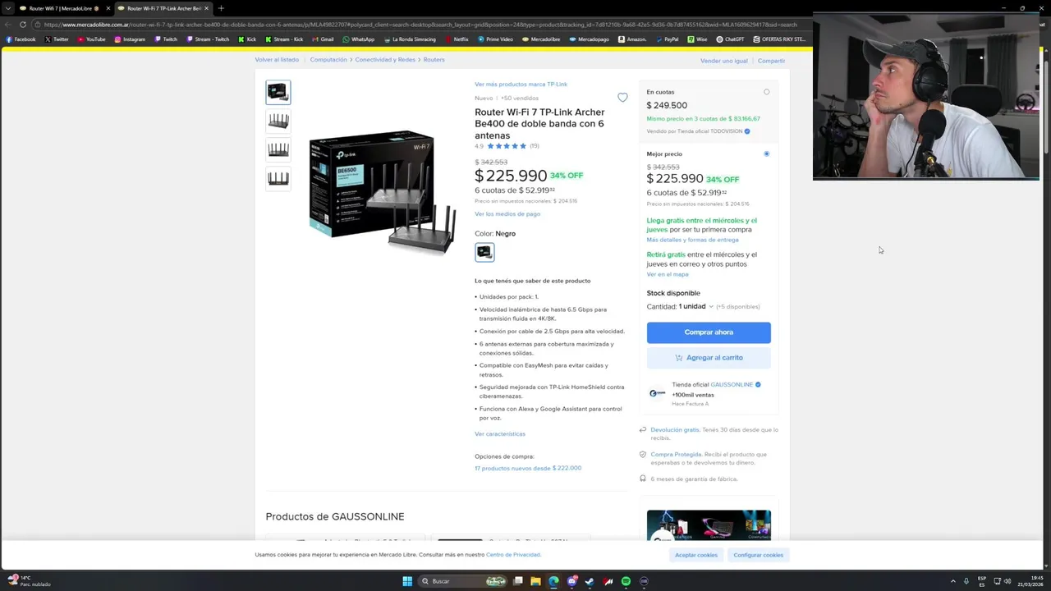Open the 'Centro de Privacidad' link
The height and width of the screenshot is (591, 1051).
click(513, 555)
